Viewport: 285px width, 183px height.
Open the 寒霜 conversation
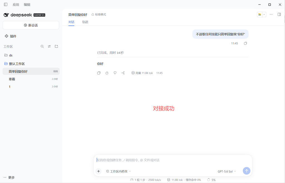coord(31,79)
